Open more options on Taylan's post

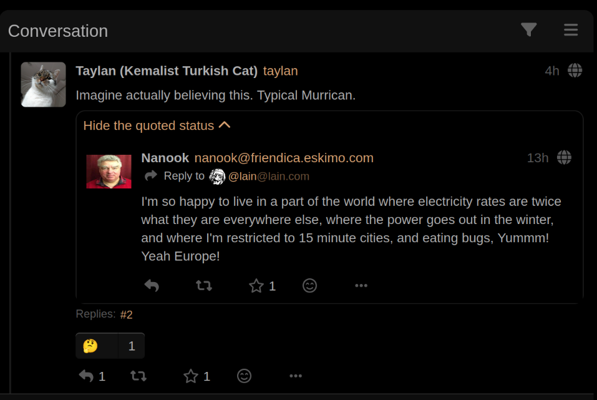[296, 376]
